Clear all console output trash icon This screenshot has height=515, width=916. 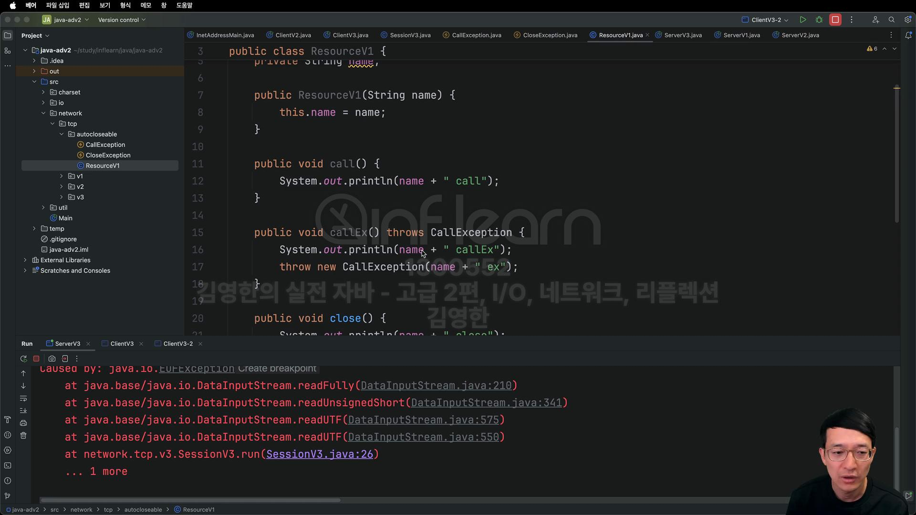click(x=23, y=435)
